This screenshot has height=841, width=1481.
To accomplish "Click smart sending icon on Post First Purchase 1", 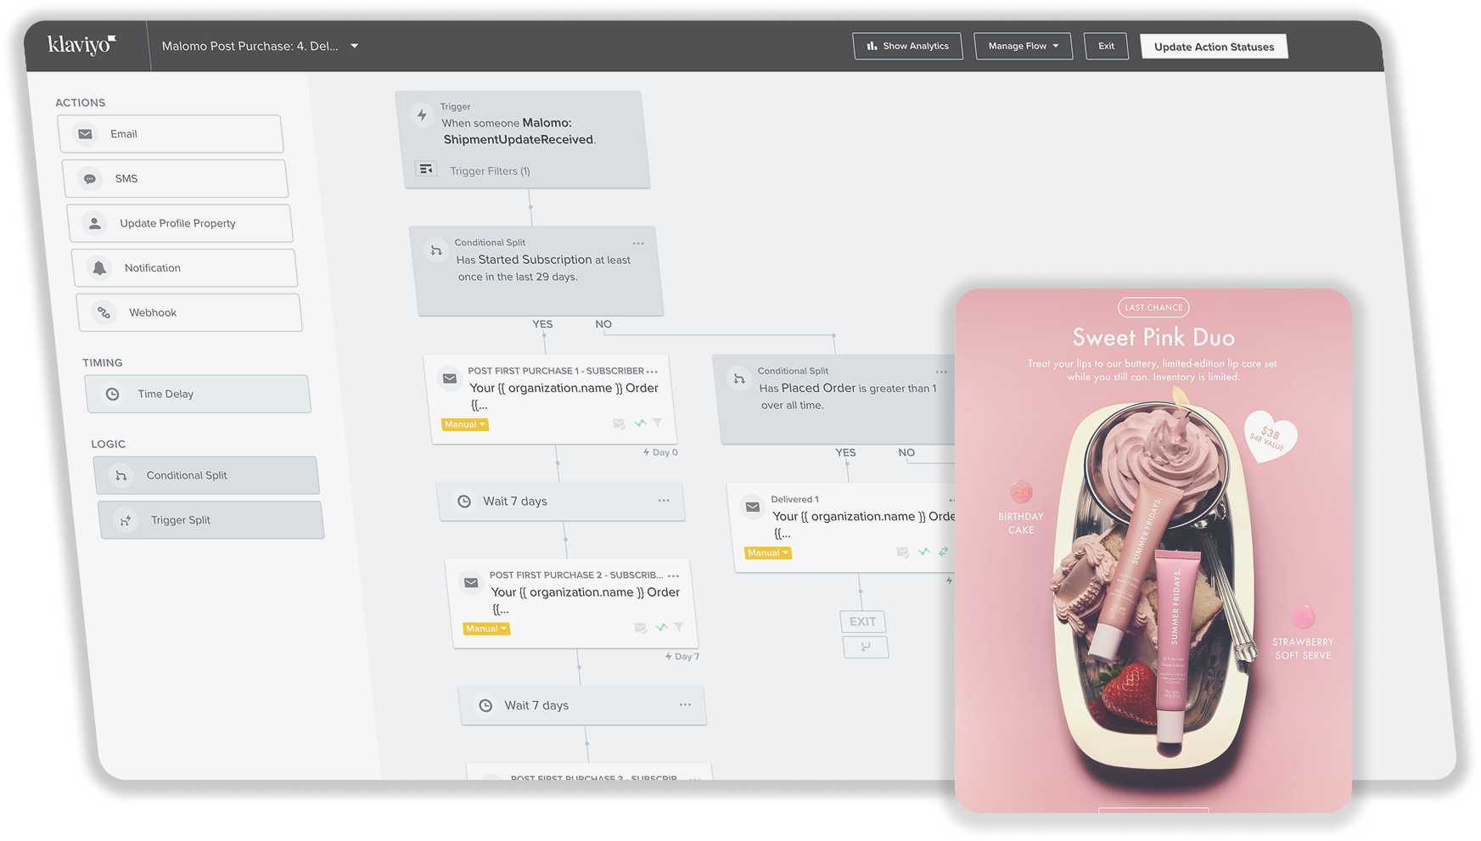I will click(620, 423).
